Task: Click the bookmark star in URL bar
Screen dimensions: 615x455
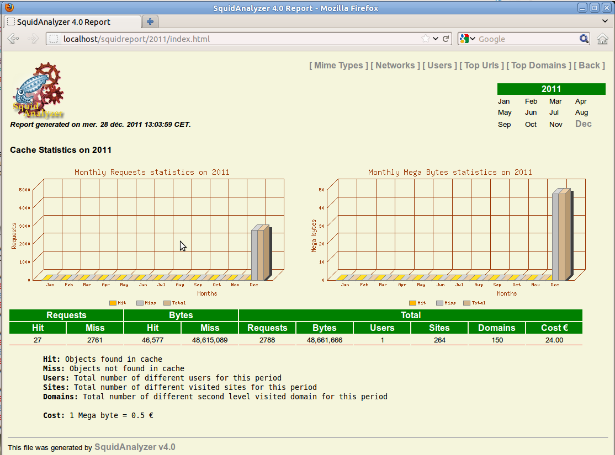Action: pyautogui.click(x=425, y=39)
